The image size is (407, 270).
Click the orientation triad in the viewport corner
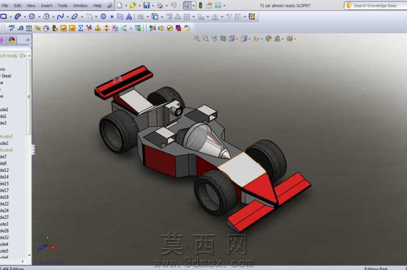pos(48,243)
